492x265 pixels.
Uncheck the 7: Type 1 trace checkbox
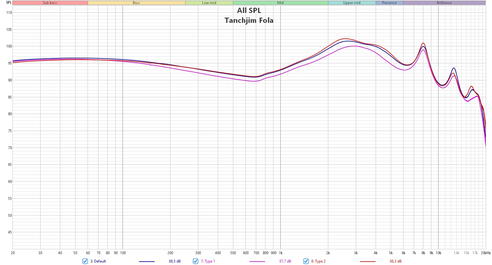click(x=196, y=261)
